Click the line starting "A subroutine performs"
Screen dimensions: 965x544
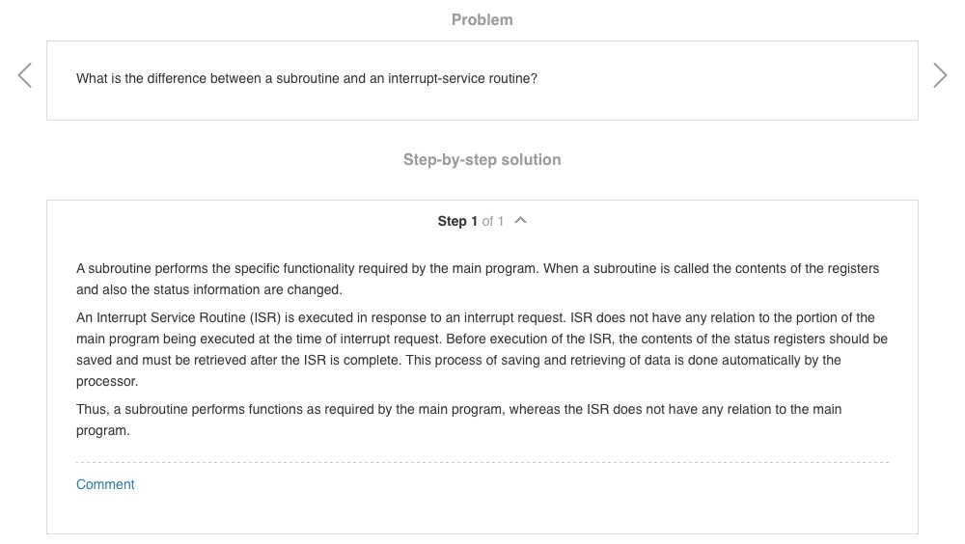478,268
